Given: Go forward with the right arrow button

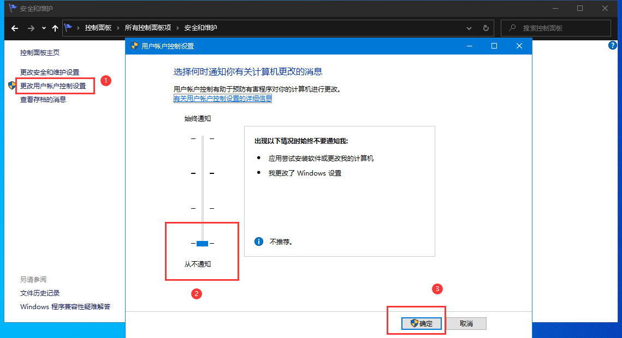Looking at the screenshot, I should 31,28.
